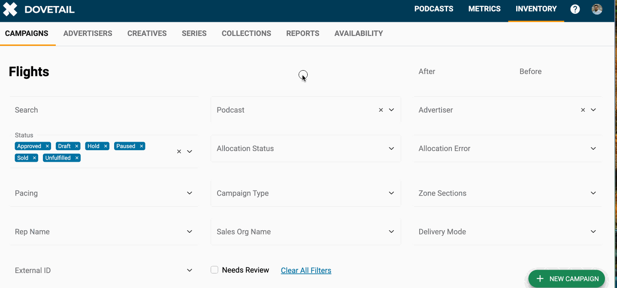Remove the Sold status chip
This screenshot has height=288, width=617.
[x=34, y=158]
